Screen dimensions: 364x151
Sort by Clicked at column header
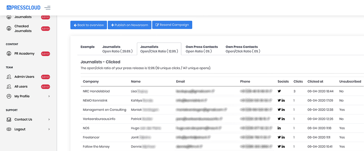tap(315, 81)
